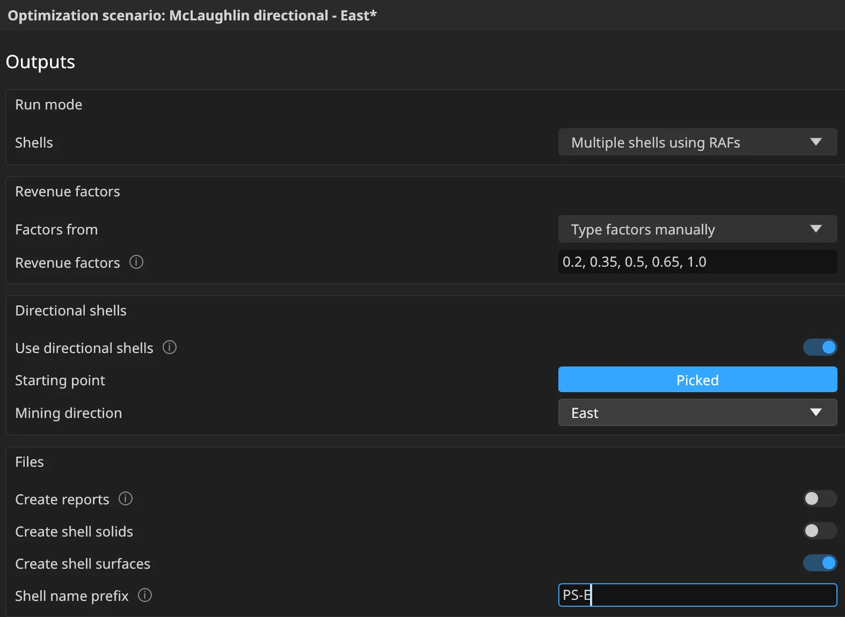
Task: Click the Outputs heading
Action: click(40, 62)
